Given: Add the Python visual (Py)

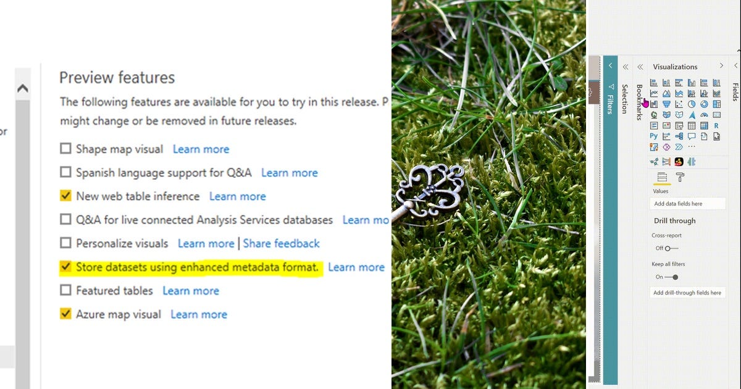Looking at the screenshot, I should coord(654,136).
